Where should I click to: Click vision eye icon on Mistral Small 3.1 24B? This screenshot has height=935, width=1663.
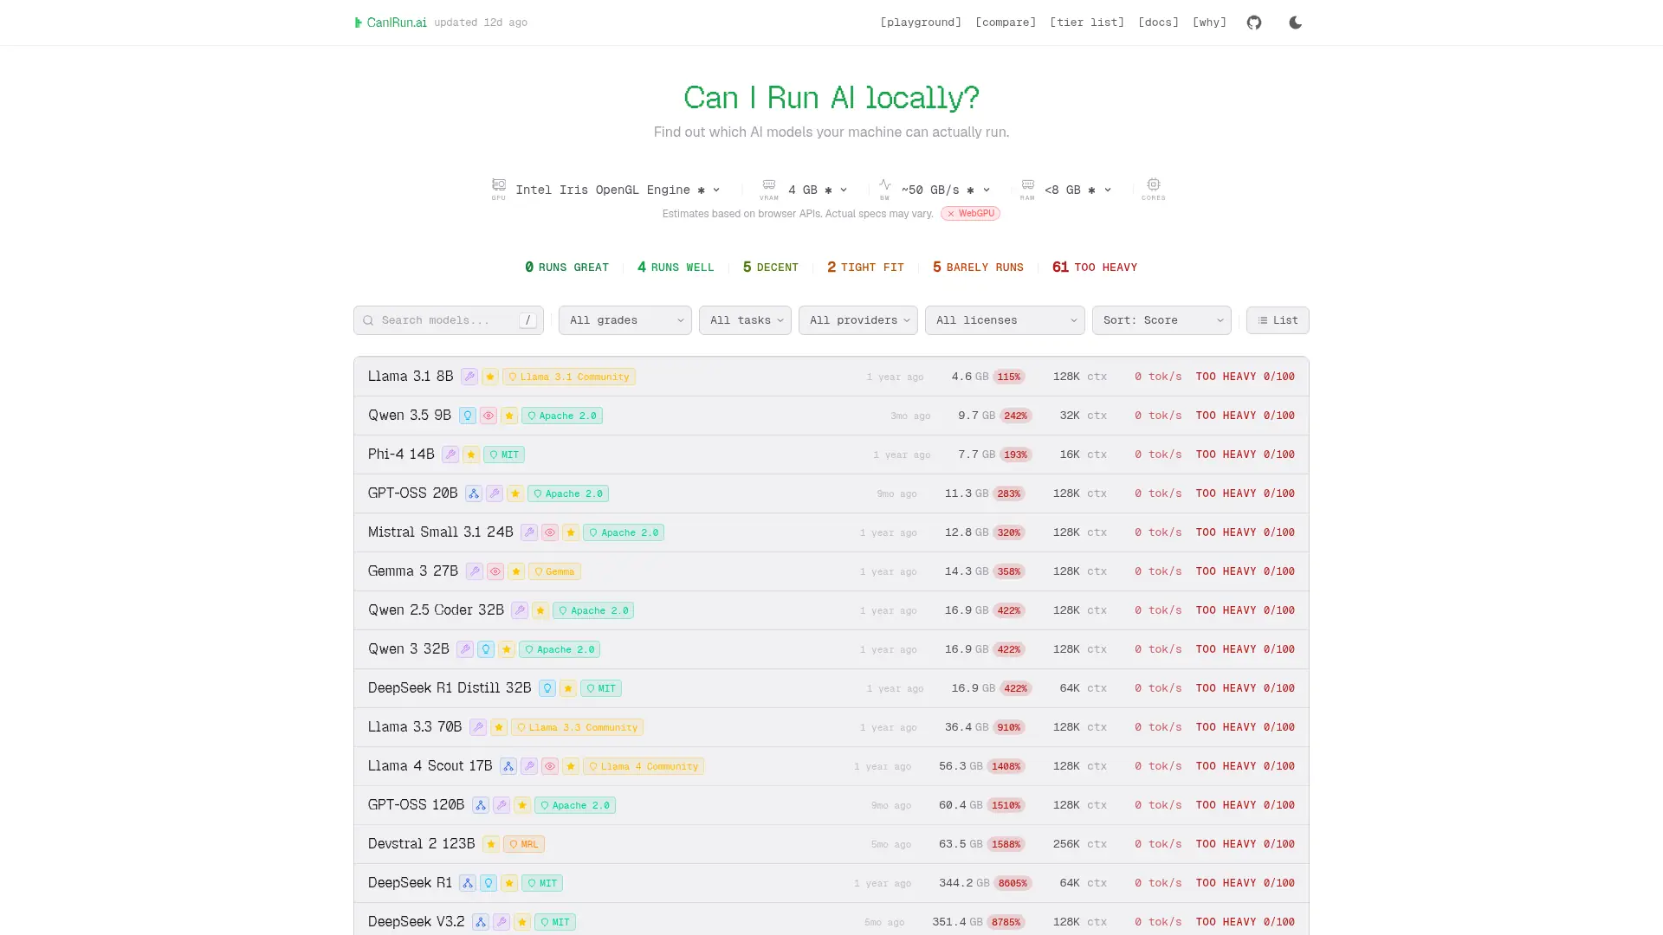tap(550, 532)
